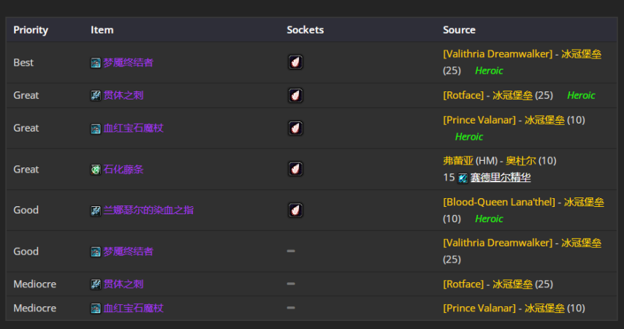Click the 塞德里尔精华 currency icon

[463, 178]
